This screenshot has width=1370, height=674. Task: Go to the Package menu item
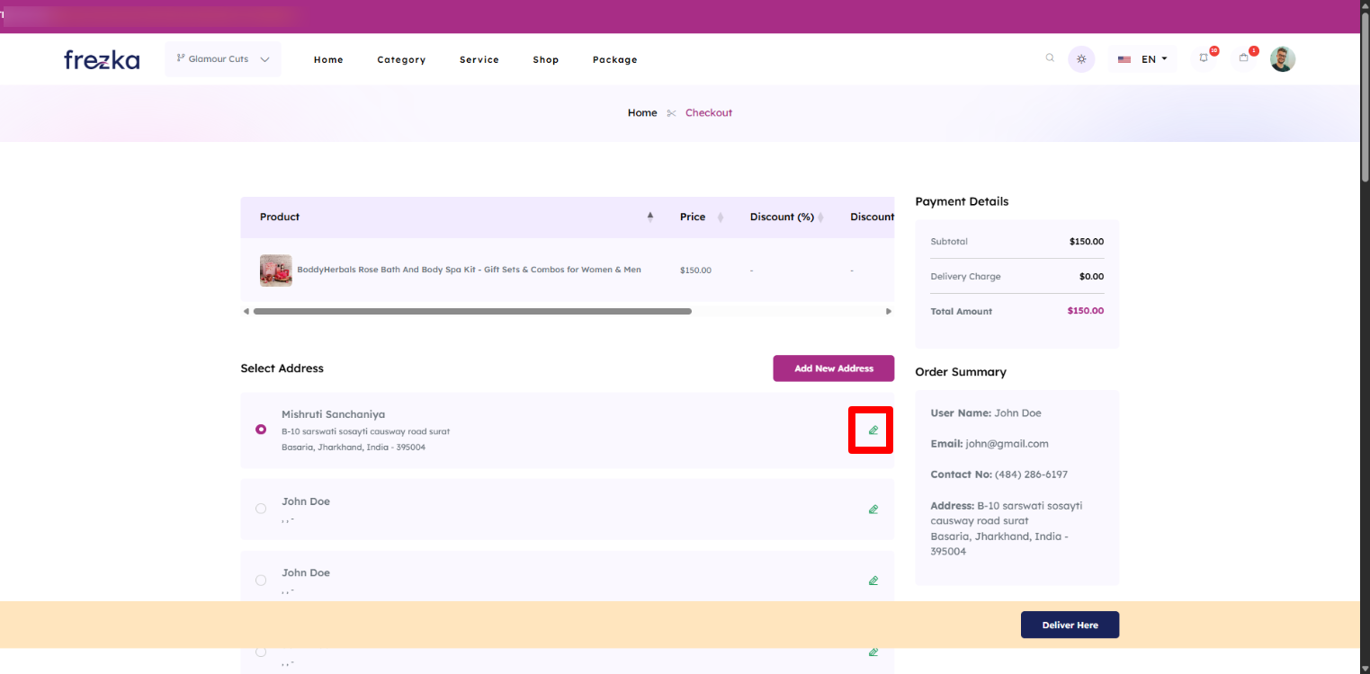tap(614, 60)
